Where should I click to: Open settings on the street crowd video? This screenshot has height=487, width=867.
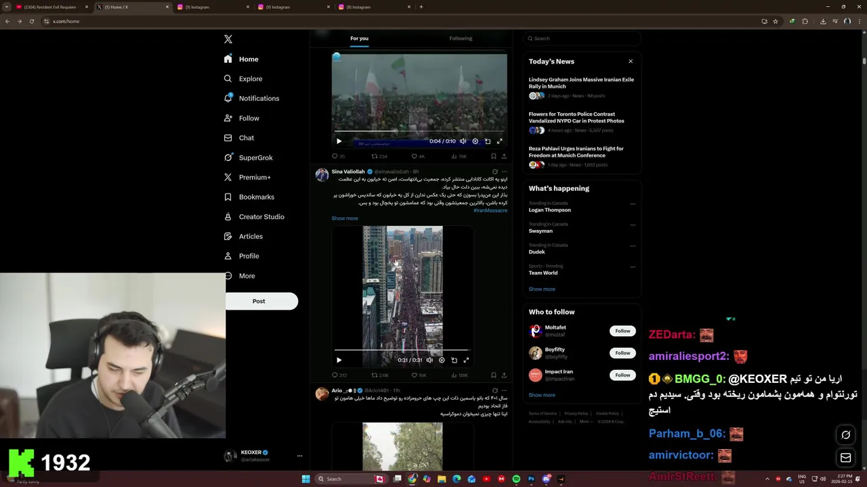(x=442, y=361)
